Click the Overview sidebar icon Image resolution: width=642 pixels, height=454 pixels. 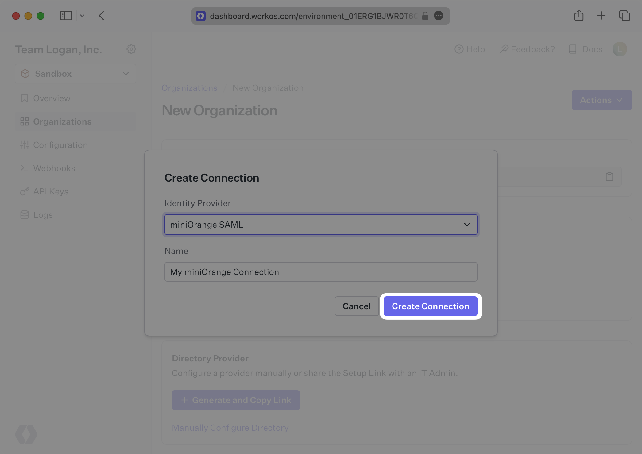click(25, 98)
